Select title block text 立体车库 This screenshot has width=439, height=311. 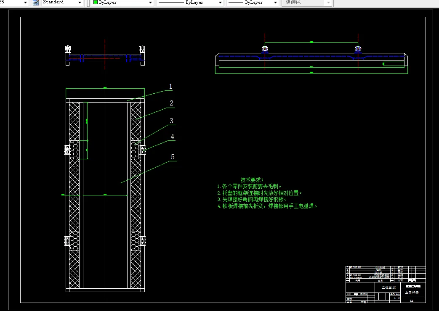click(389, 287)
